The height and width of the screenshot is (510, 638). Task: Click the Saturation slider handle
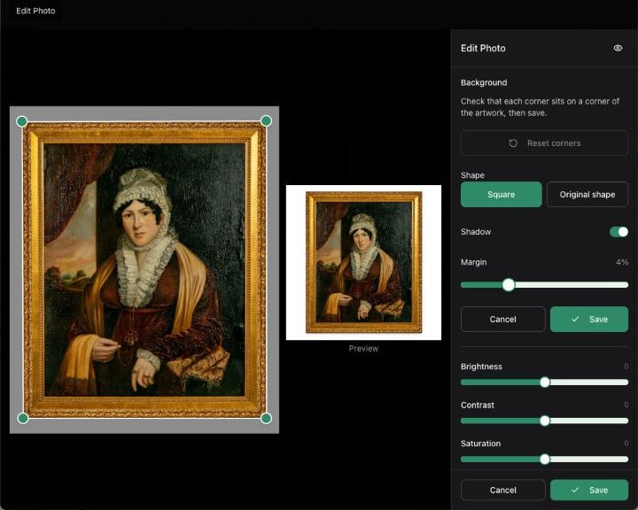(x=545, y=460)
